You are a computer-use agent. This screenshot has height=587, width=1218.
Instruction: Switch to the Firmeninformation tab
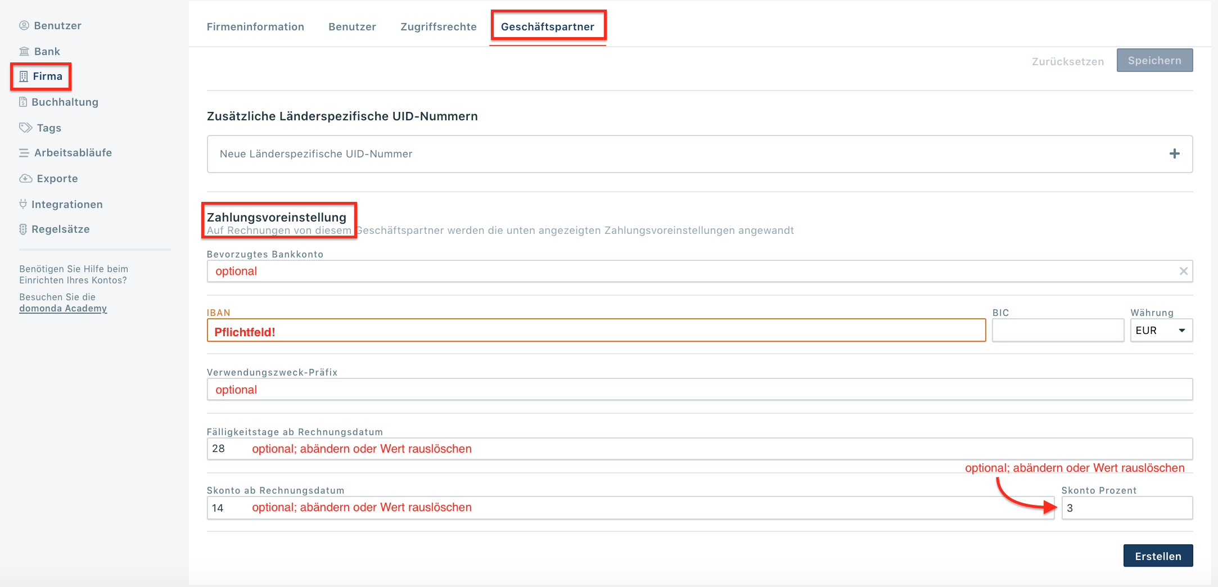pos(255,27)
